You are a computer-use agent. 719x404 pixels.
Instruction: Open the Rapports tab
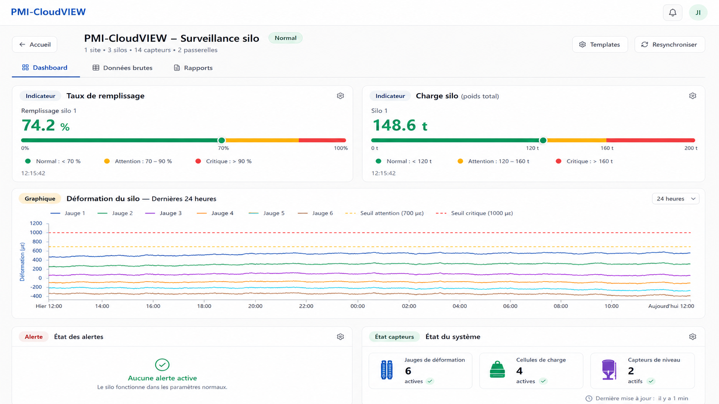(x=193, y=68)
